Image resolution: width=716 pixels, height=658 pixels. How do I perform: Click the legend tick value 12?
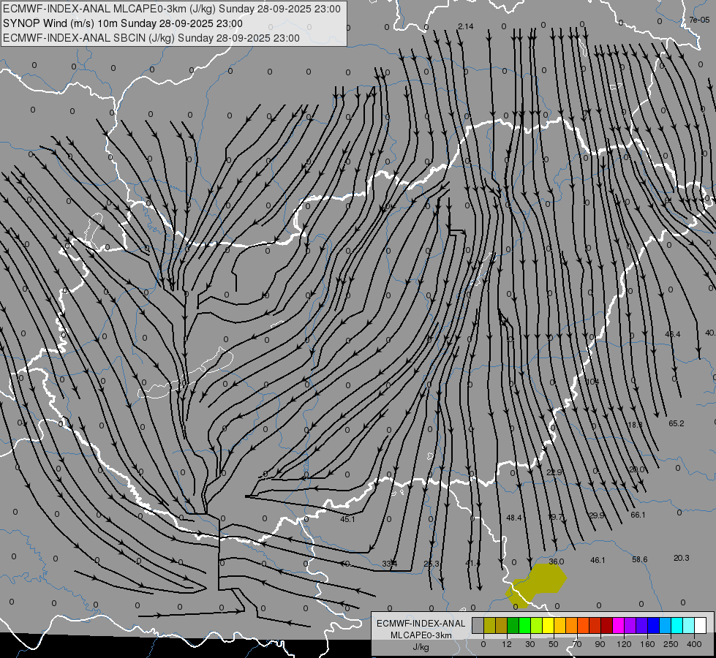pyautogui.click(x=507, y=644)
